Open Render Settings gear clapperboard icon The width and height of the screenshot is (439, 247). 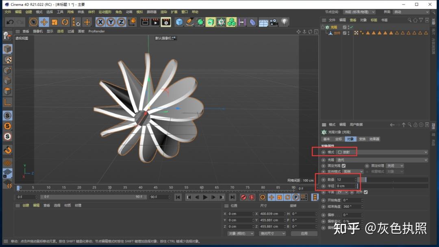coord(166,22)
